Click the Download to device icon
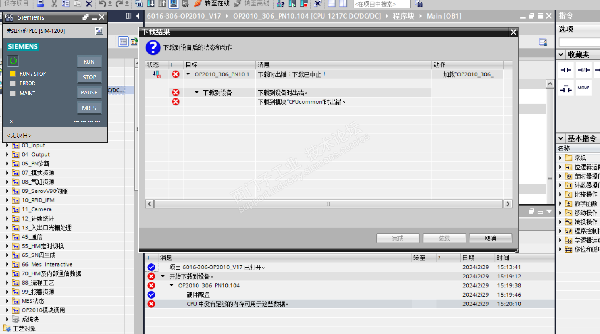Screen dimensions: 600x334 point(151,4)
